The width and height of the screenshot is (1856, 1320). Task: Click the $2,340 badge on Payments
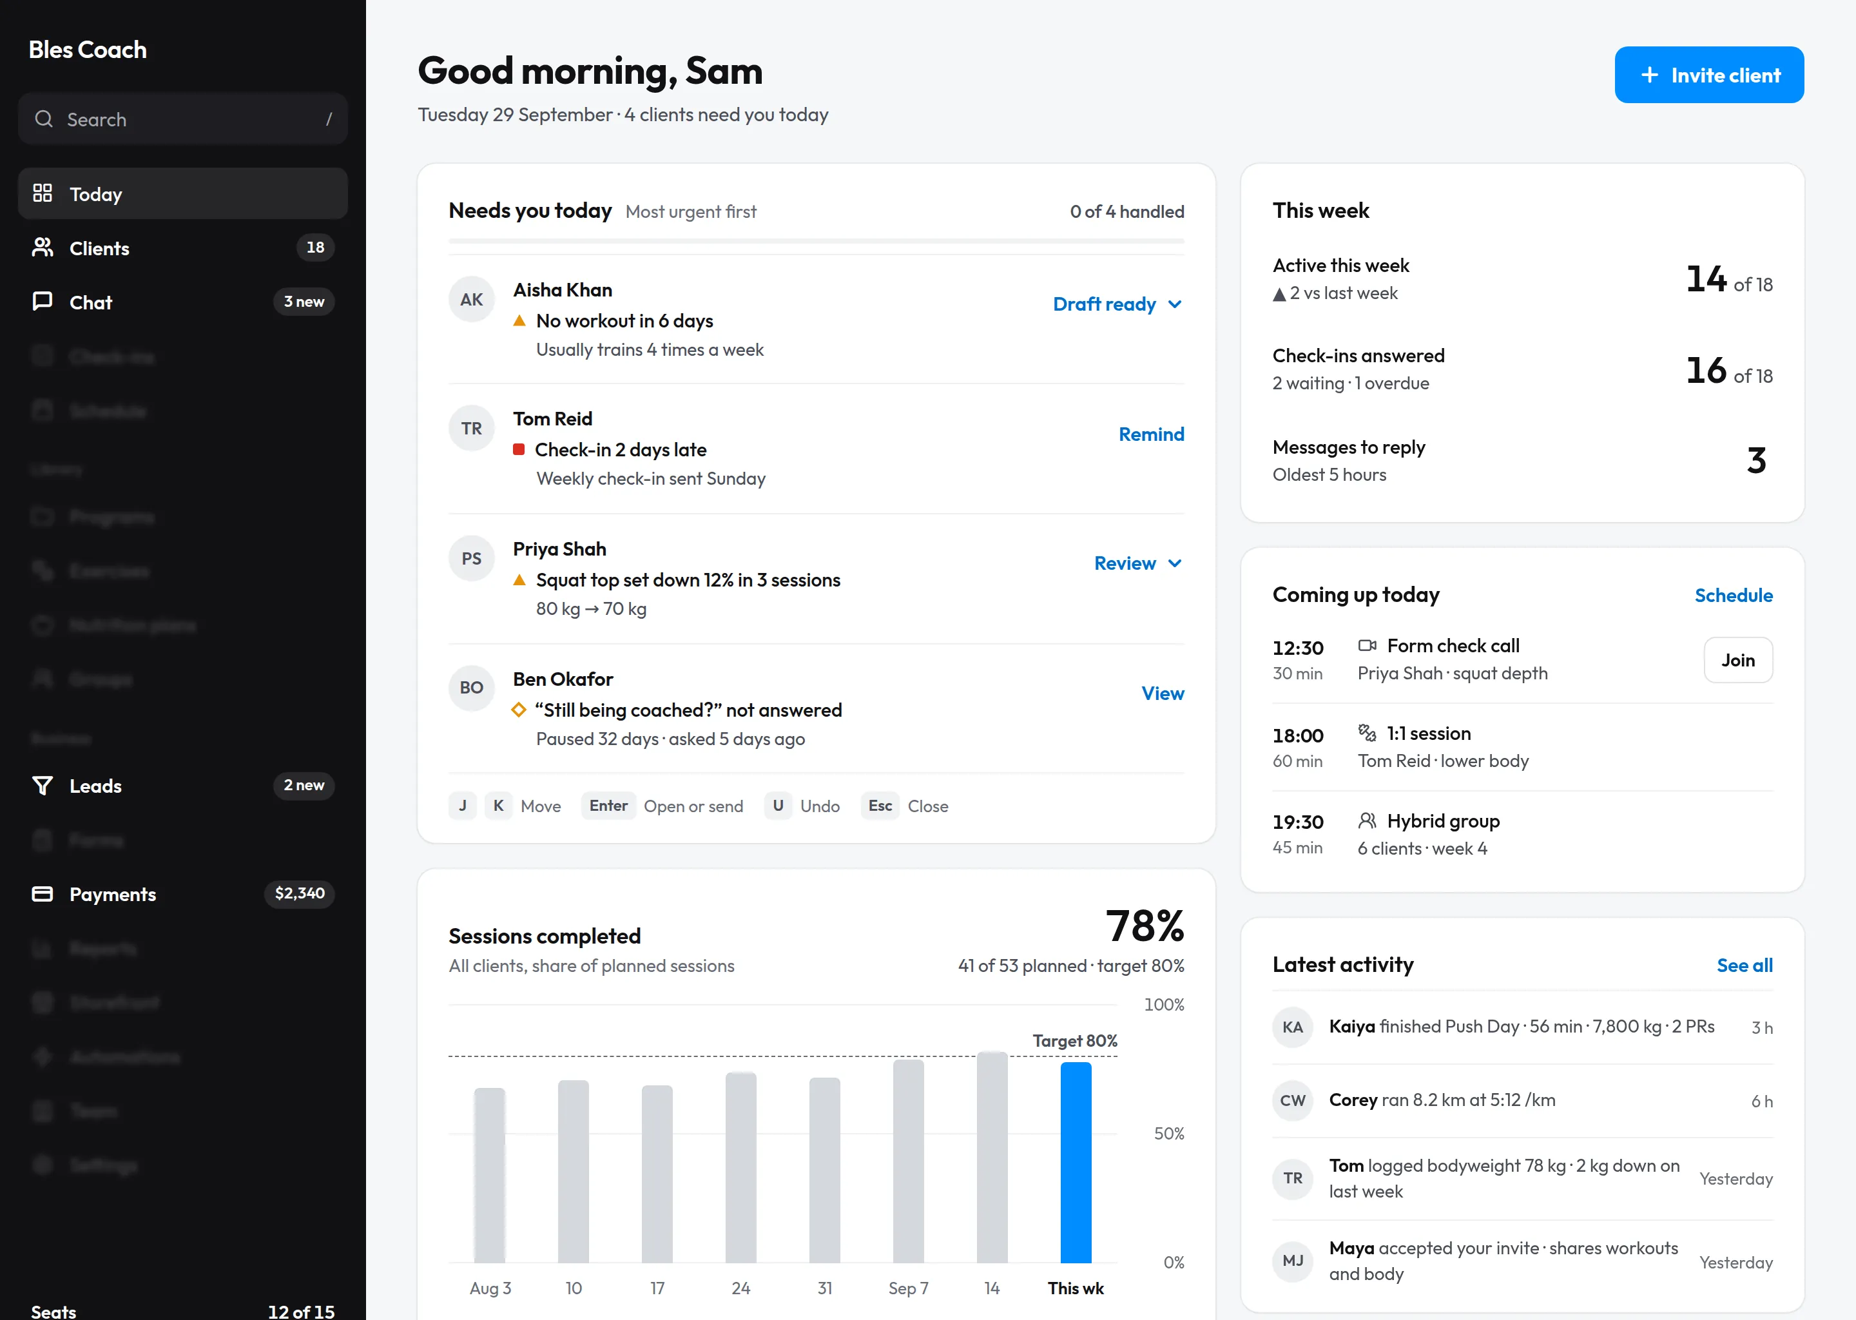(299, 893)
